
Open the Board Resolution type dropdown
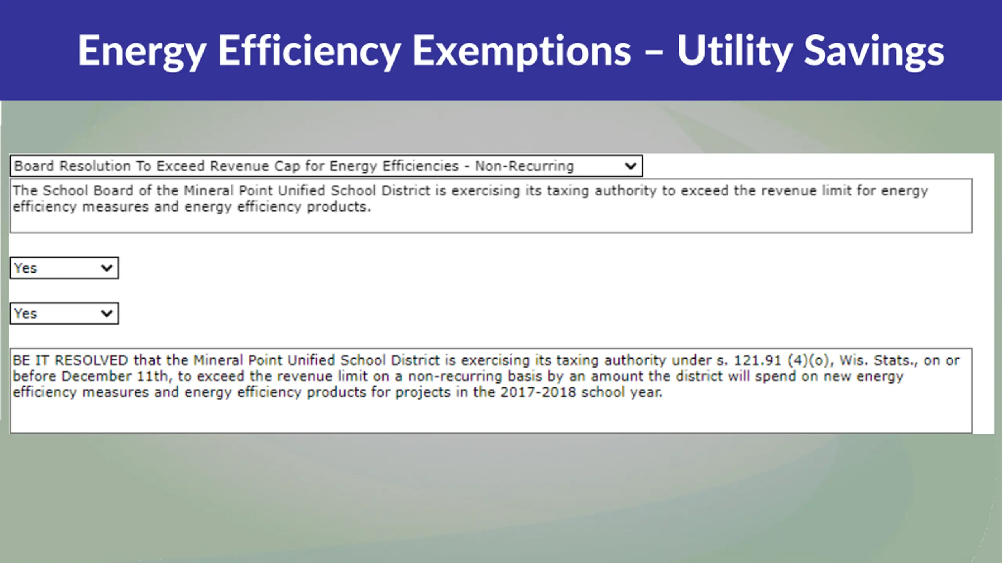326,166
